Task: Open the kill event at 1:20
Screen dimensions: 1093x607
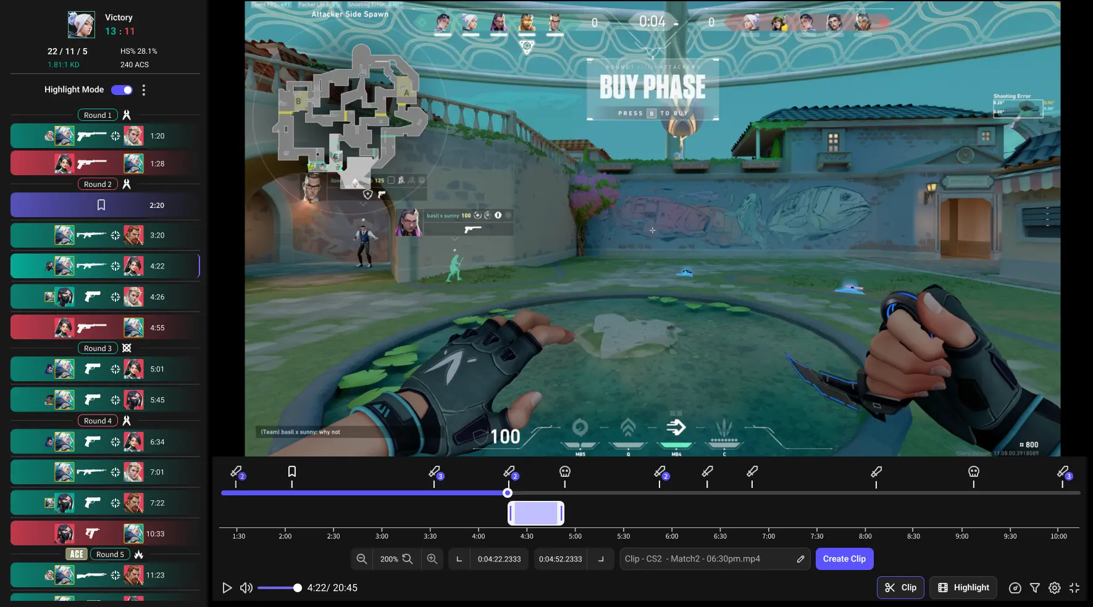Action: click(105, 136)
